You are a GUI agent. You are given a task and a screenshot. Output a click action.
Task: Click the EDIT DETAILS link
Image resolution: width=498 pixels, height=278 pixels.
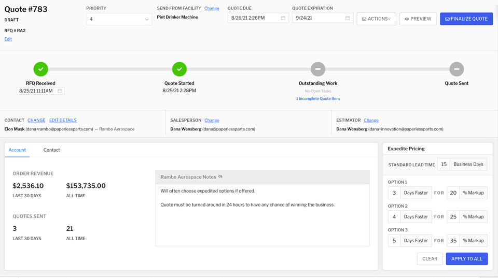pos(63,120)
